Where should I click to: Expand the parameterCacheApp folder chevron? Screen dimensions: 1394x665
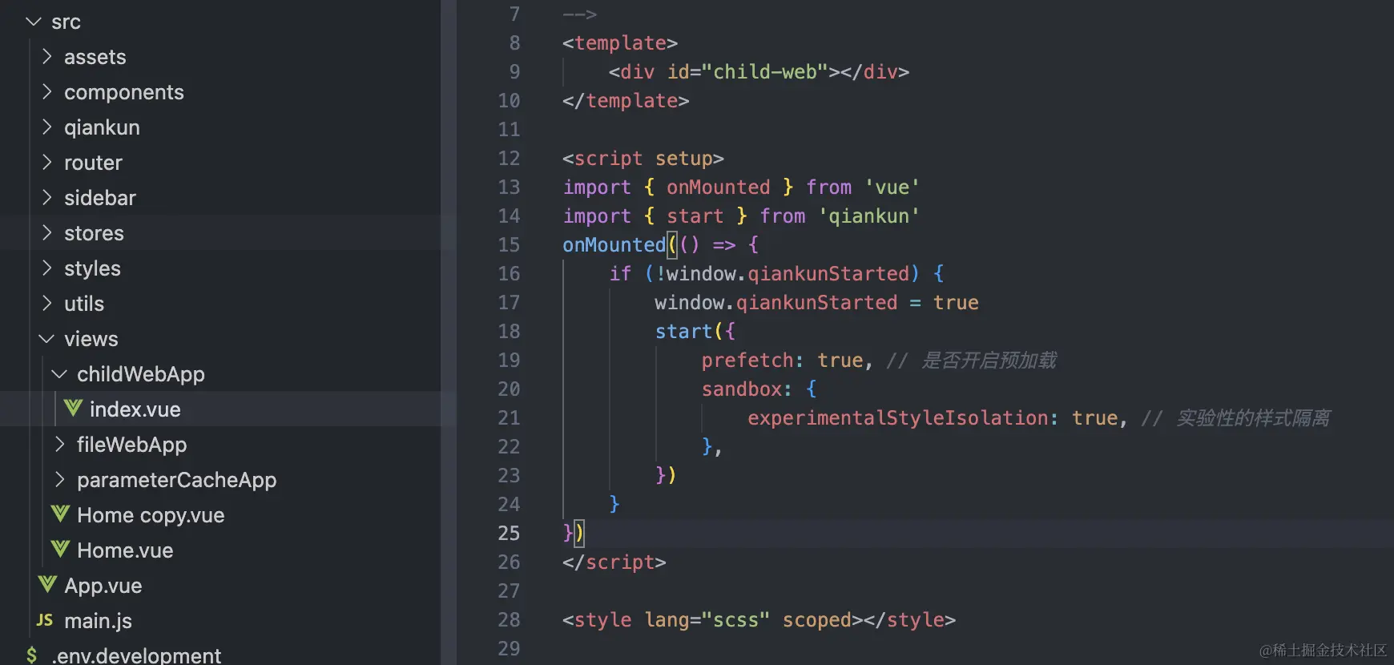pos(59,480)
